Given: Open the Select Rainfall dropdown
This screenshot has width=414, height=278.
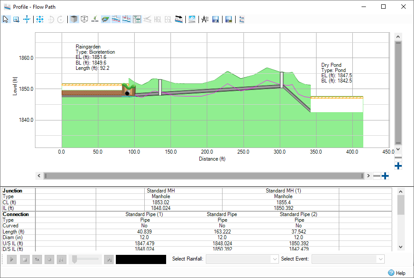Looking at the screenshot, I should tap(242, 259).
